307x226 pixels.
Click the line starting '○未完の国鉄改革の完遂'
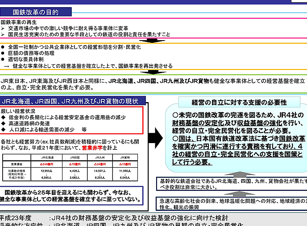[238, 115]
